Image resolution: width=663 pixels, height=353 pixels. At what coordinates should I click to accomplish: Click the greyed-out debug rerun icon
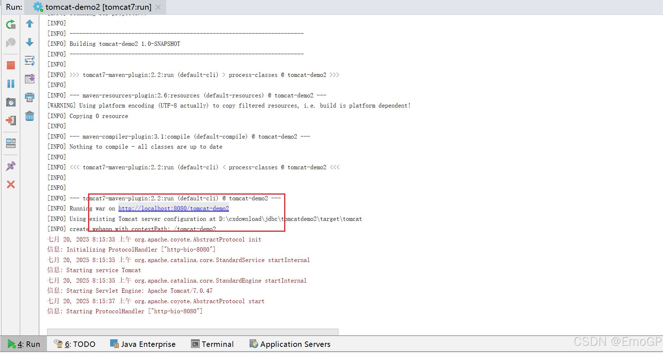[11, 43]
